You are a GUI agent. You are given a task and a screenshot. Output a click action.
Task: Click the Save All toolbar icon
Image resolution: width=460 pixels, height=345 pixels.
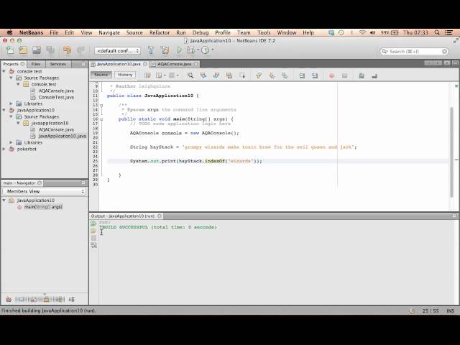click(x=50, y=50)
